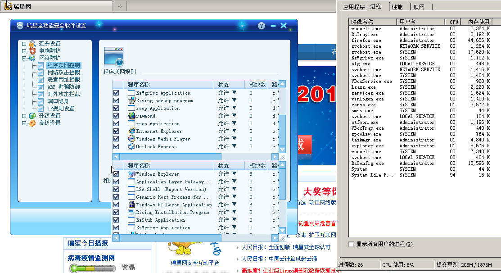The image size is (501, 273).
Task: Click the 高级设置 gear icon
Action: [x=32, y=123]
